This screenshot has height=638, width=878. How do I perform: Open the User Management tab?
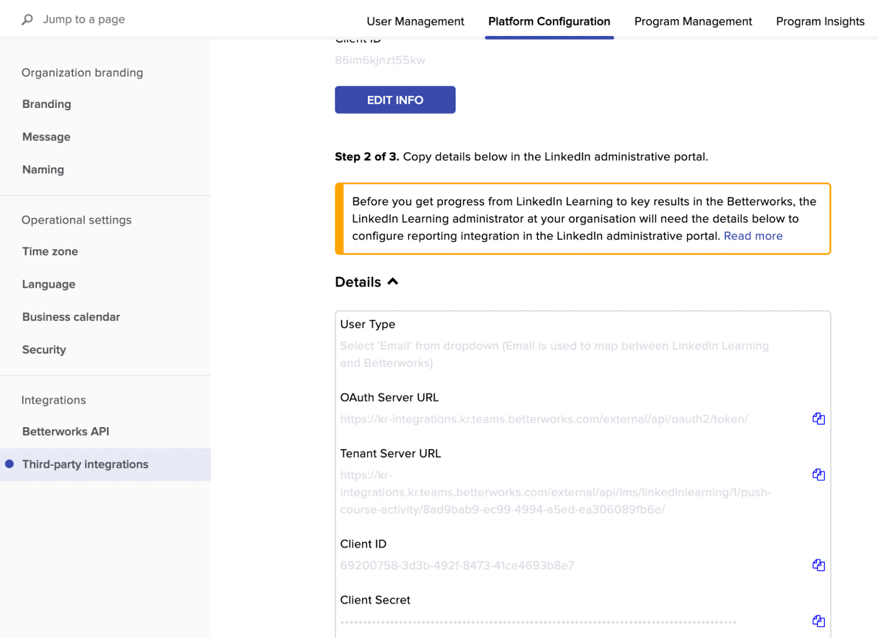415,21
